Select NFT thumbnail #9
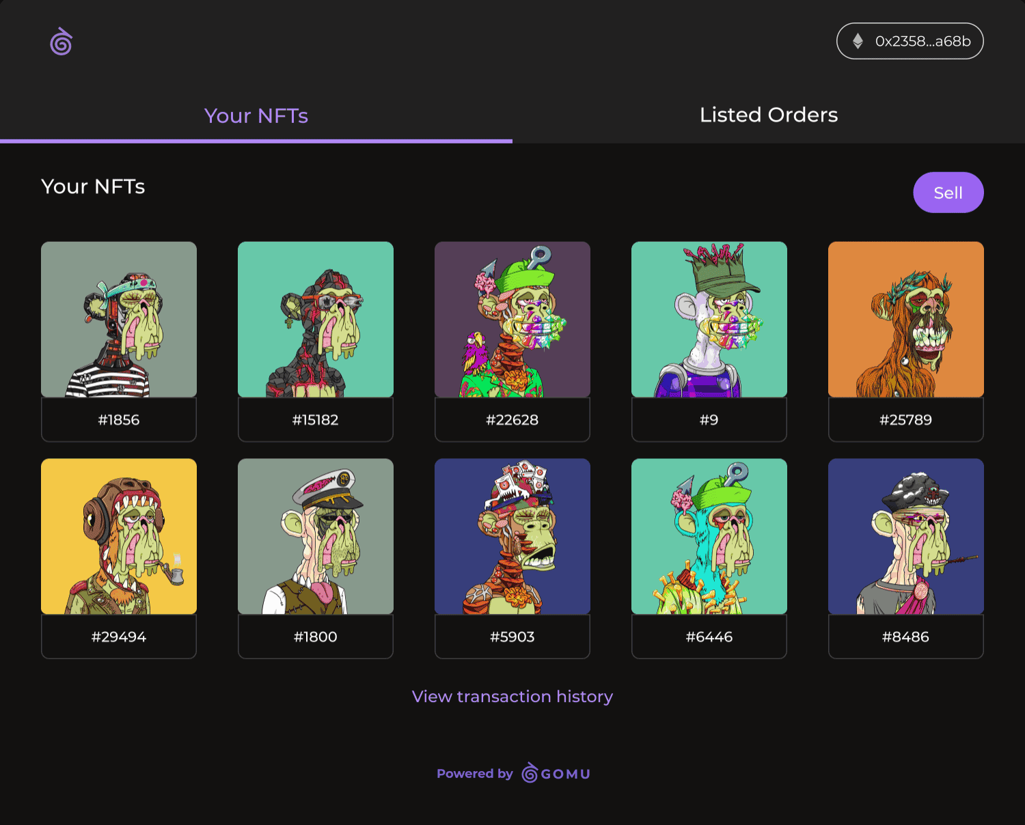1025x825 pixels. [x=709, y=320]
